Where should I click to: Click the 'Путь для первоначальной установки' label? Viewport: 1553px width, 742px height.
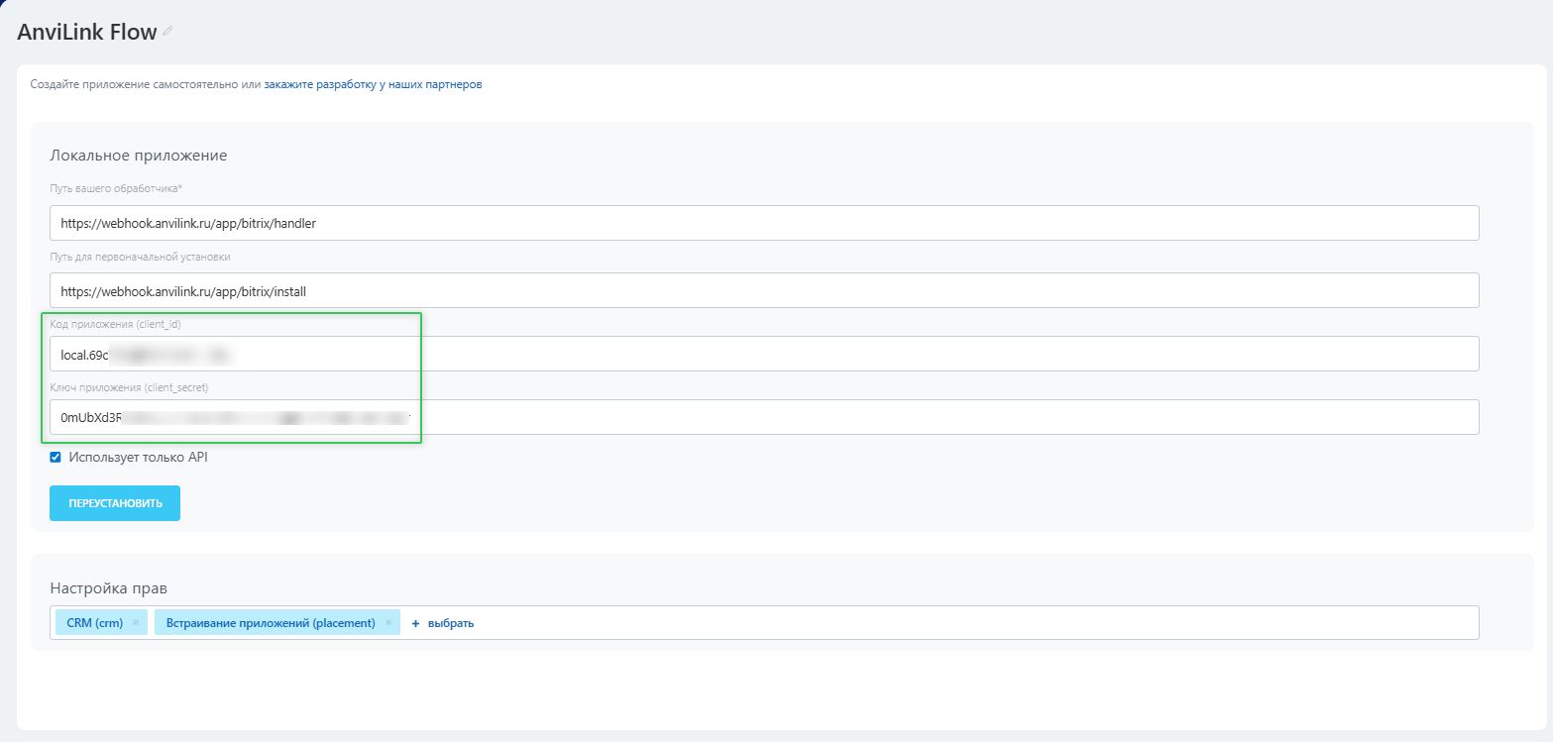pos(141,257)
